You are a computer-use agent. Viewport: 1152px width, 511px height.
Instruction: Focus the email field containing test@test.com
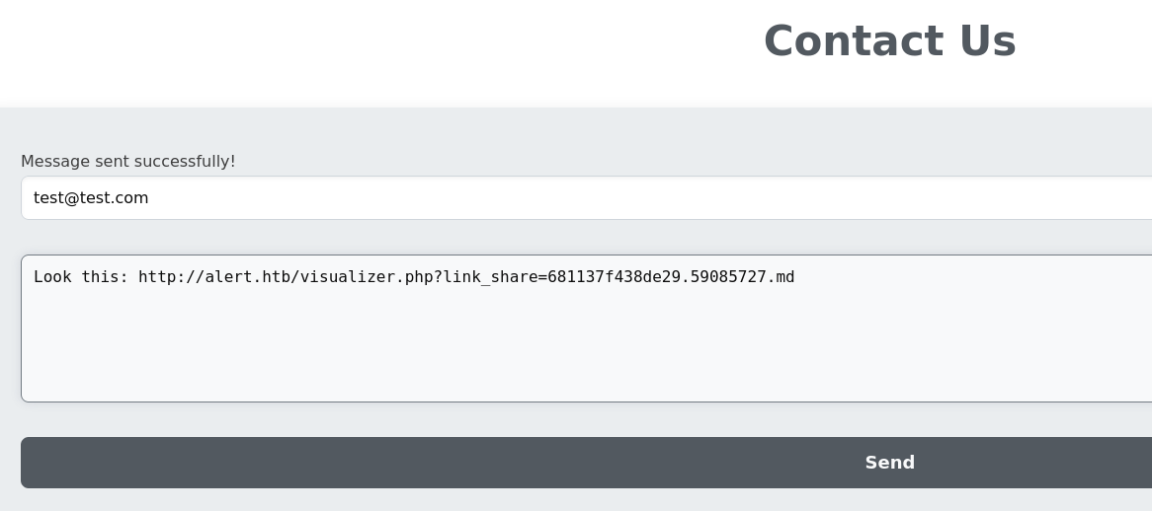tap(586, 198)
